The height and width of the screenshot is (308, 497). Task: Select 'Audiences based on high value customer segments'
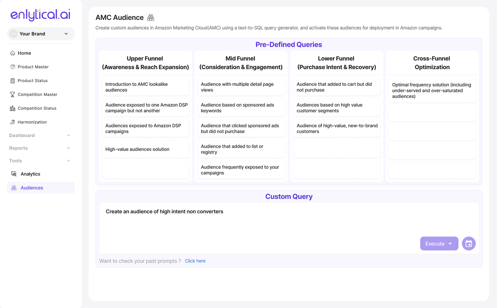337,108
